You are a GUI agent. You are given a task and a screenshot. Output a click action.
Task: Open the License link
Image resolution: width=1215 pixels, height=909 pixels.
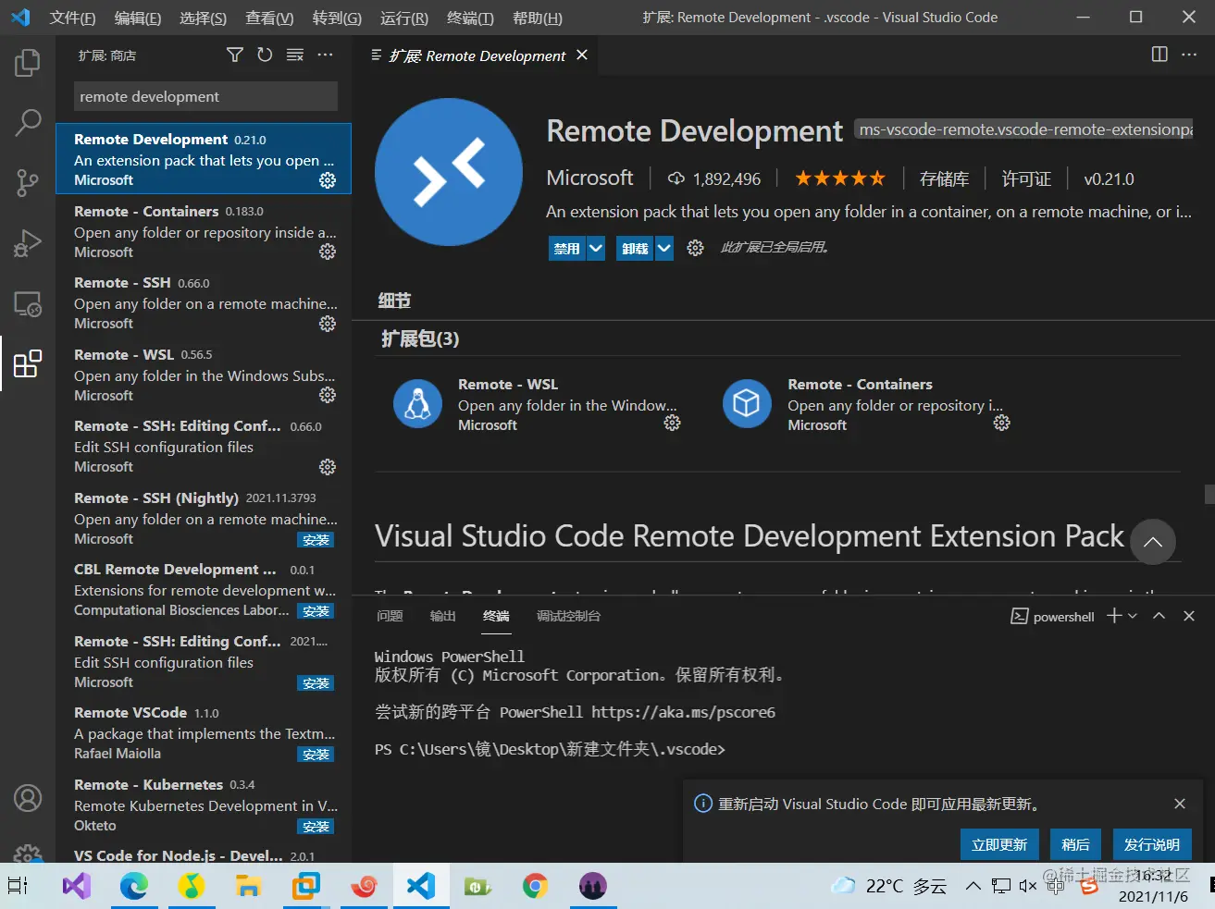click(x=1026, y=178)
